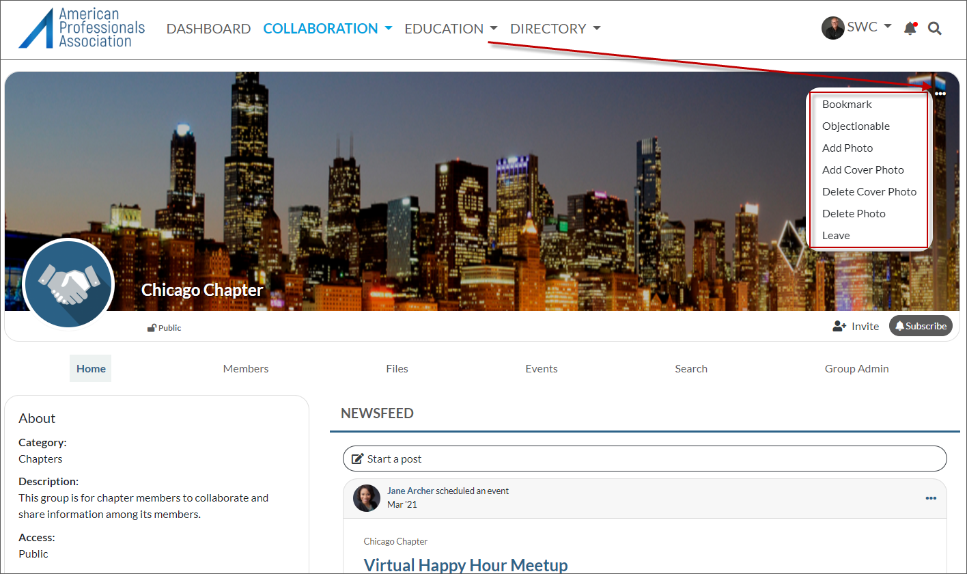The image size is (967, 574).
Task: Click the Start a post edit icon
Action: 357,459
